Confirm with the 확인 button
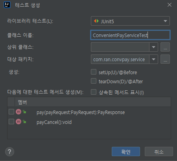This screenshot has height=161, width=177. [x=126, y=152]
